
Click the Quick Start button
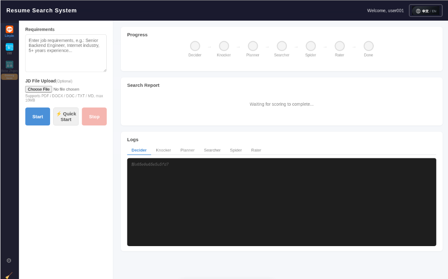pyautogui.click(x=66, y=116)
